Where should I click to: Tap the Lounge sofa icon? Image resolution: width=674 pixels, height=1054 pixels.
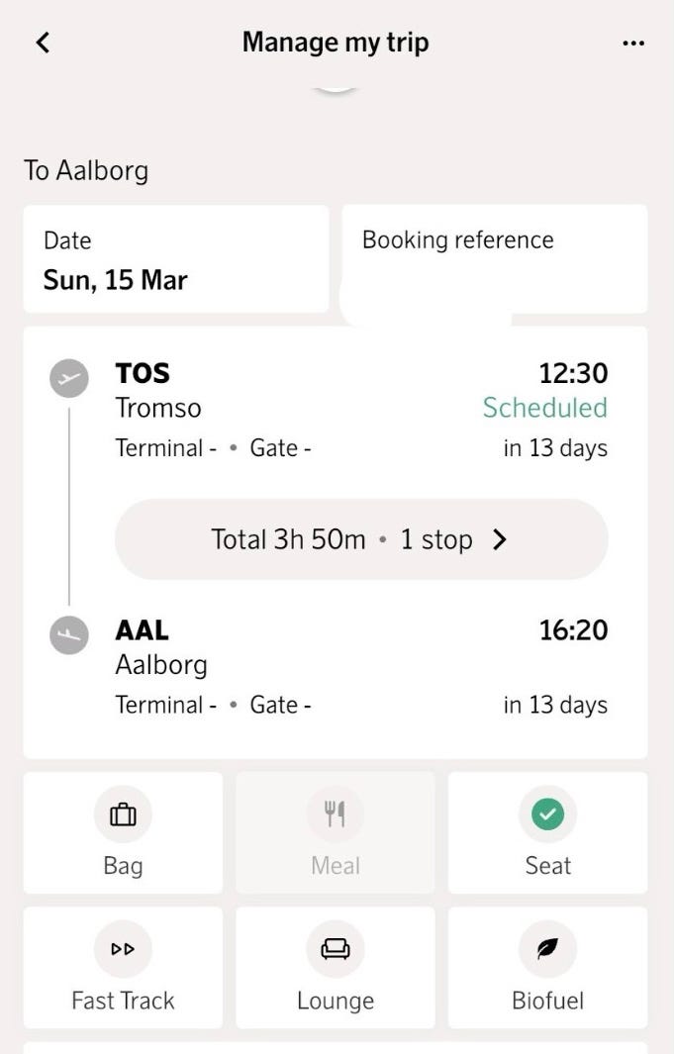336,949
